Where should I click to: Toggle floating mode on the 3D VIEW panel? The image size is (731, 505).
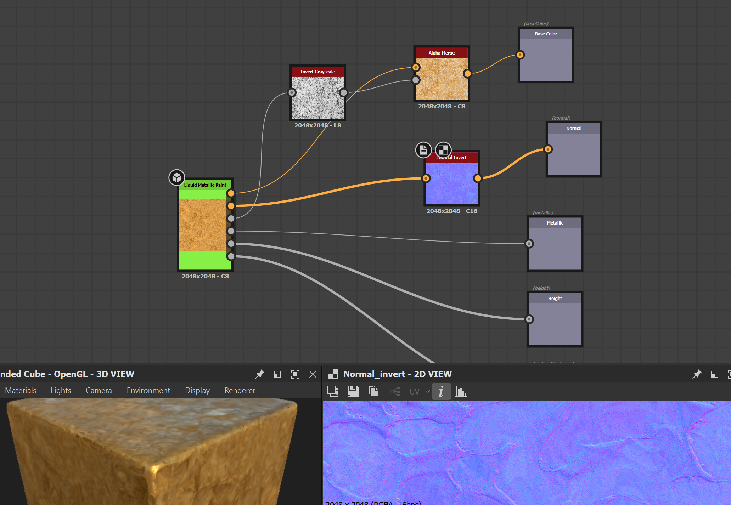point(277,374)
